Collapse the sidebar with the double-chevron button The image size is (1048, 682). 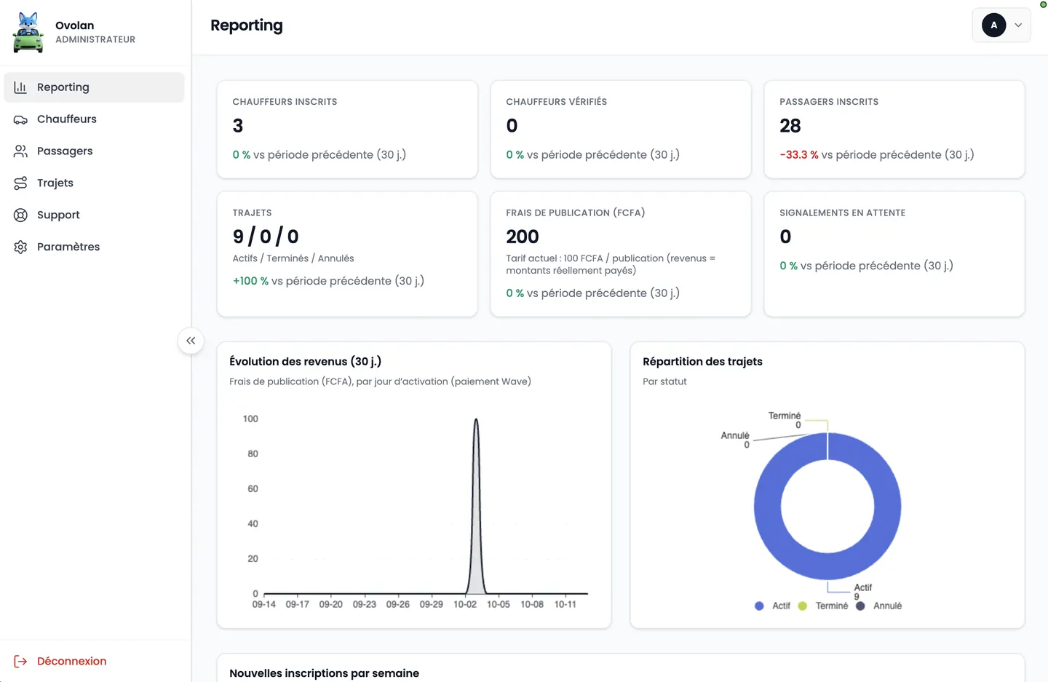click(x=191, y=341)
